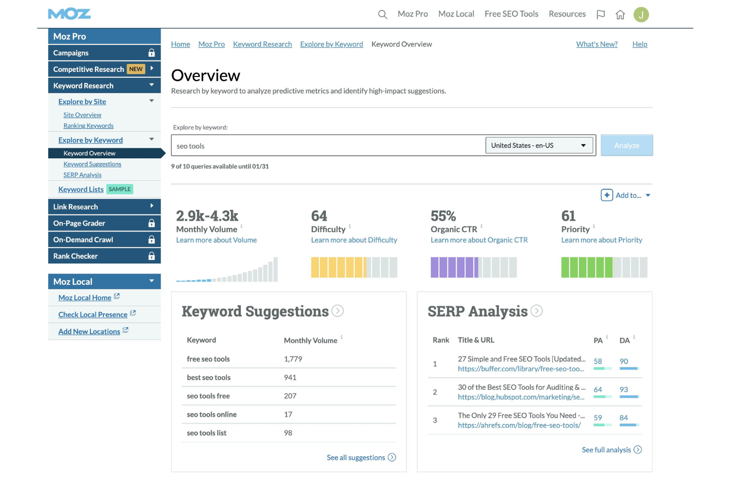
Task: Follow Learn more about Difficulty link
Action: (x=354, y=240)
